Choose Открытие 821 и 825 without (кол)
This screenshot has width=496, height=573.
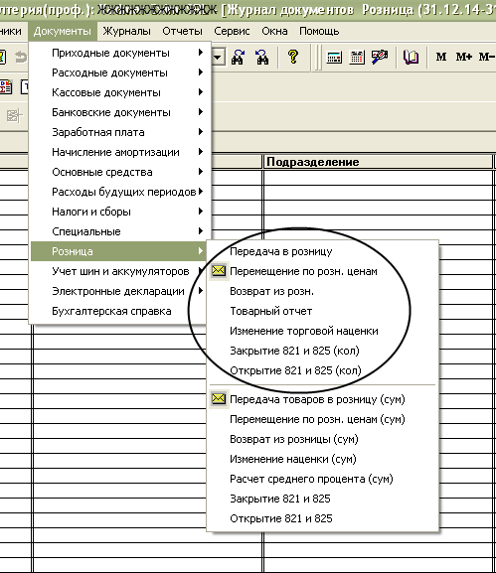pyautogui.click(x=323, y=518)
